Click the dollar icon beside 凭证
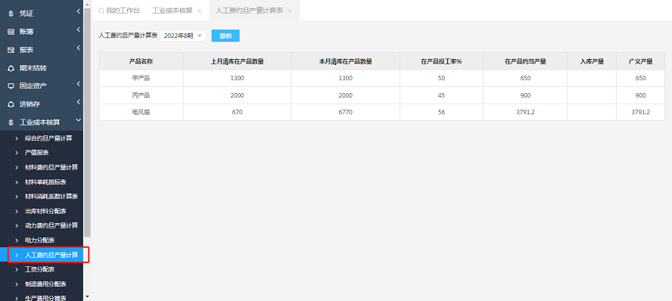Screen dimensions: 672x301 pos(11,14)
